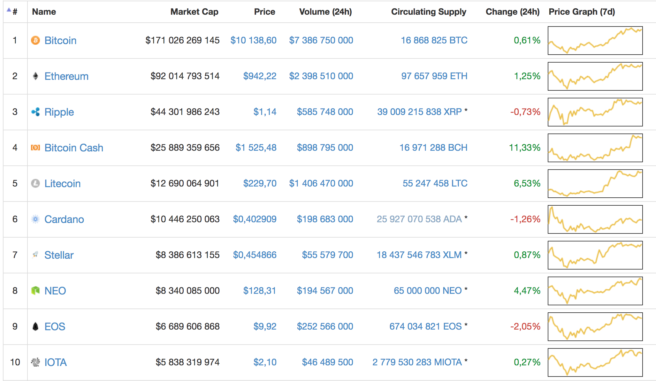This screenshot has height=381, width=656.
Task: Open Ethereum price link $942,22
Action: coord(260,76)
